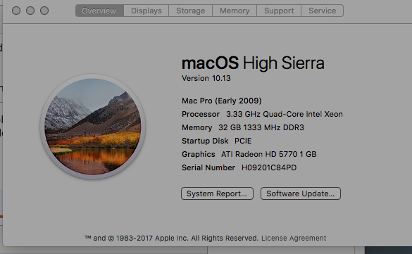This screenshot has width=412, height=254.
Task: Close the About This Mac window
Action: click(x=16, y=11)
